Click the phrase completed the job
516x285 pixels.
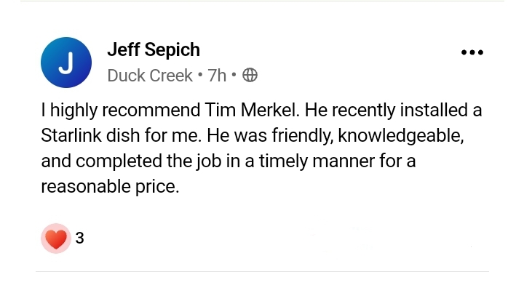tap(148, 161)
